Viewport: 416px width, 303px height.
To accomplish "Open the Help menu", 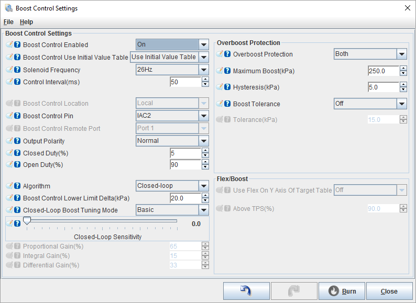I will point(26,22).
